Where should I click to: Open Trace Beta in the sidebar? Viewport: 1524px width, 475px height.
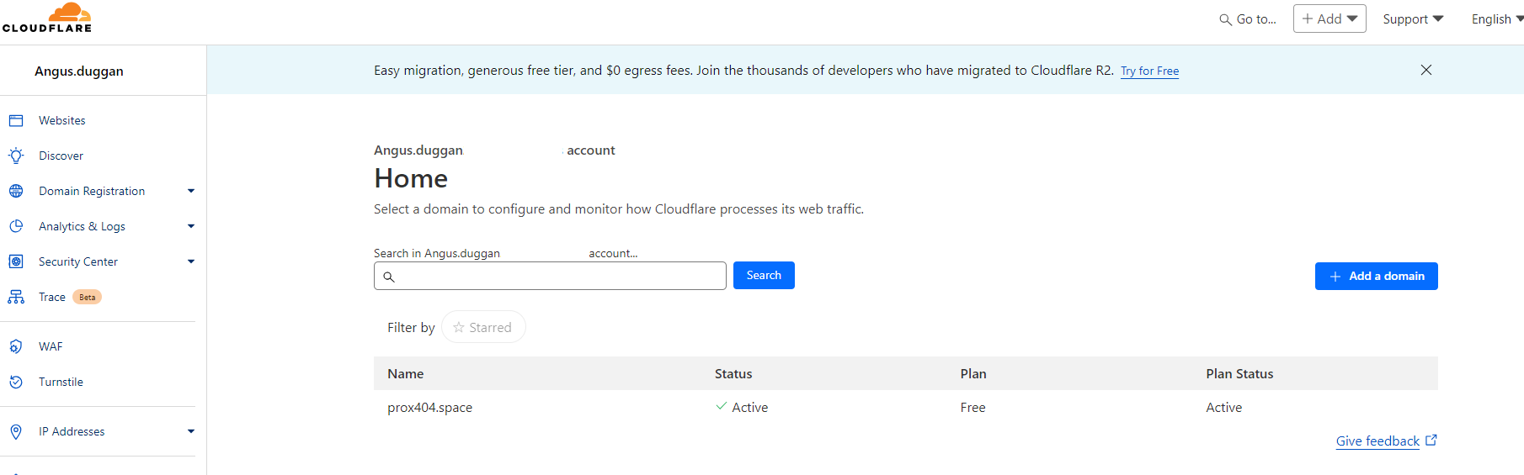pos(70,297)
